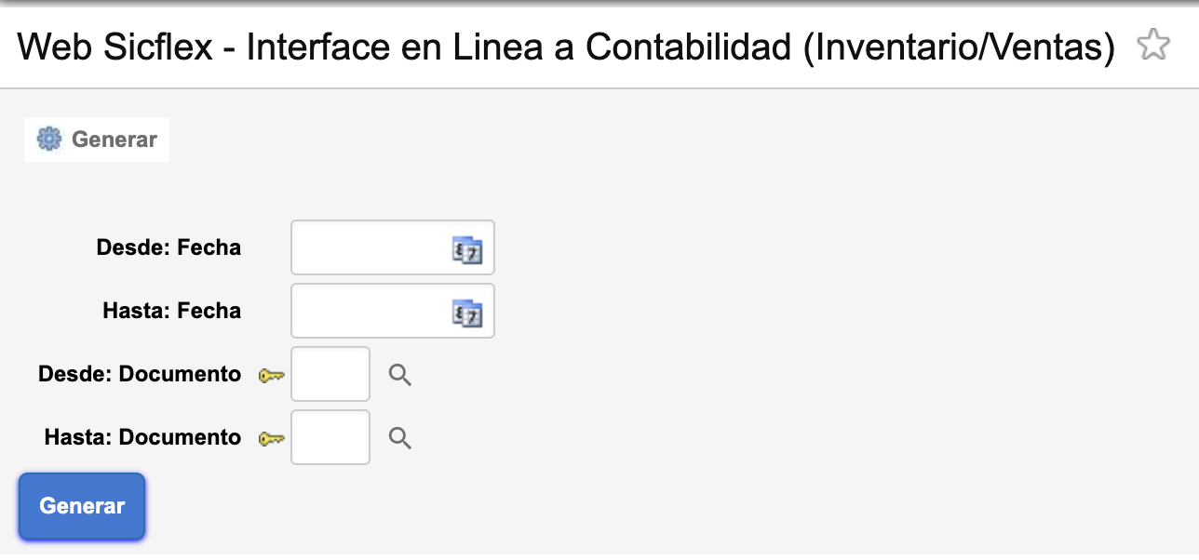Open calendar picker for Hasta: Fecha
Viewport: 1199px width, 560px height.
(x=467, y=313)
